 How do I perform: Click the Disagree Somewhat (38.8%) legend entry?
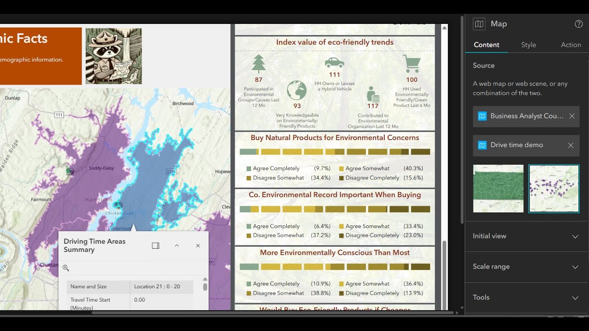point(289,293)
